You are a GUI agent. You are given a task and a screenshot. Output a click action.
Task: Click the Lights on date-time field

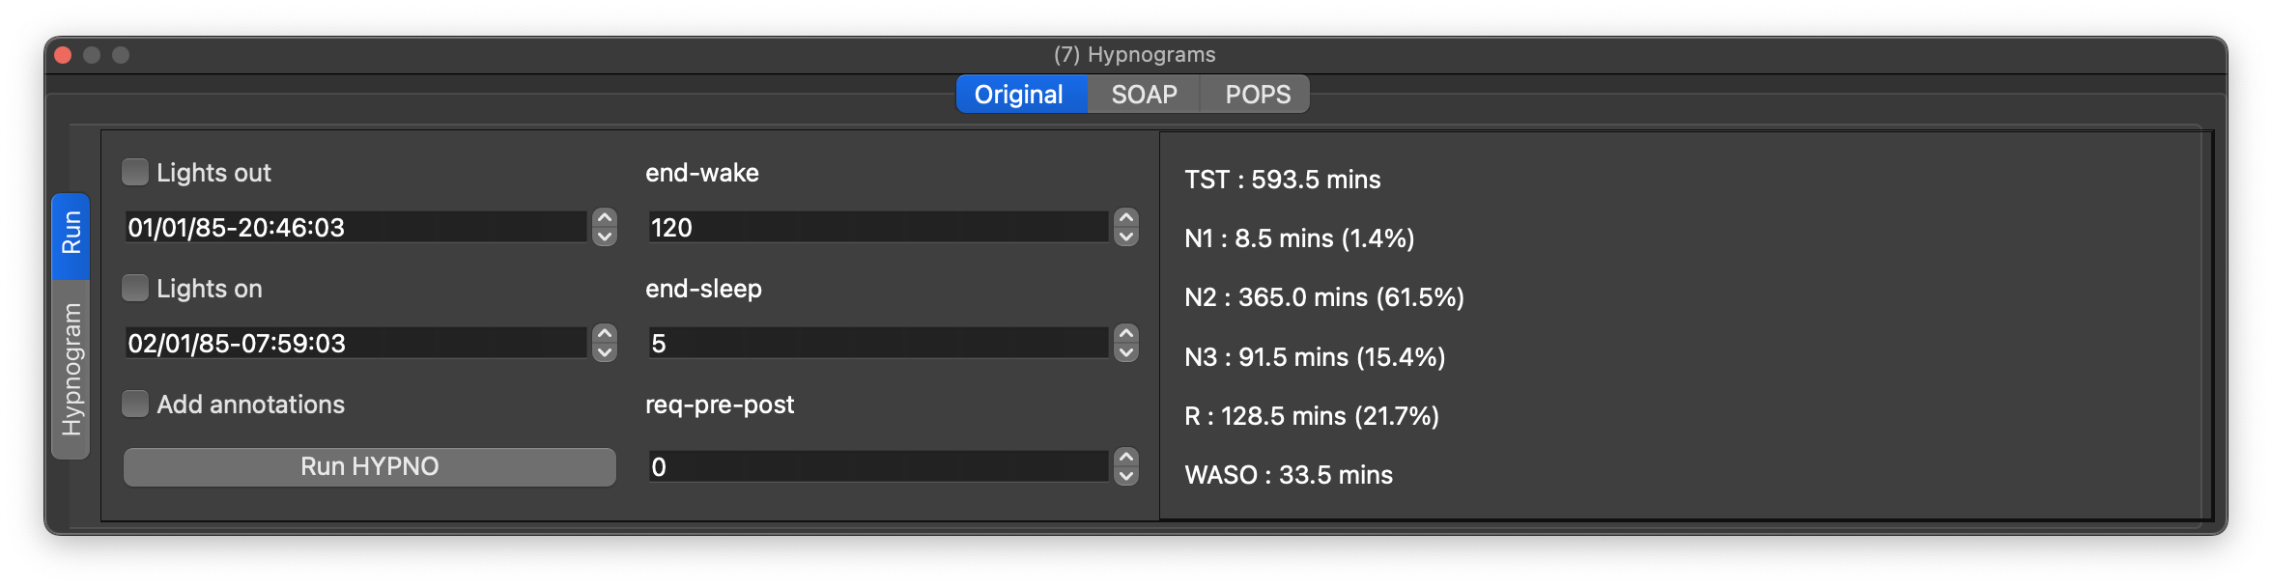coord(355,343)
